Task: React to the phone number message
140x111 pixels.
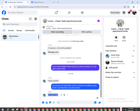Action: coord(61,95)
